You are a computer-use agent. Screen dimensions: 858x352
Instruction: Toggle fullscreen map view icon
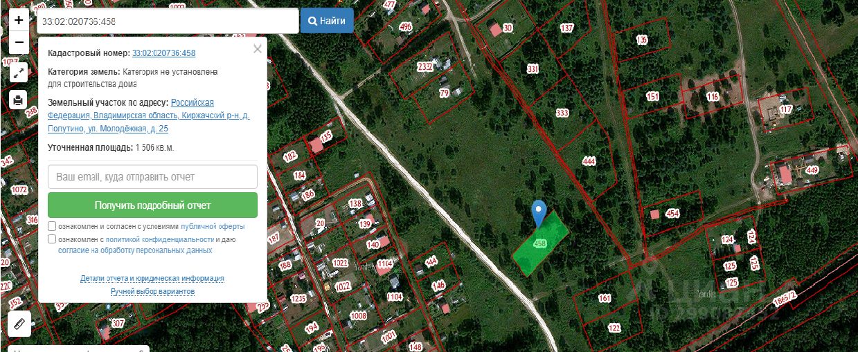19,71
